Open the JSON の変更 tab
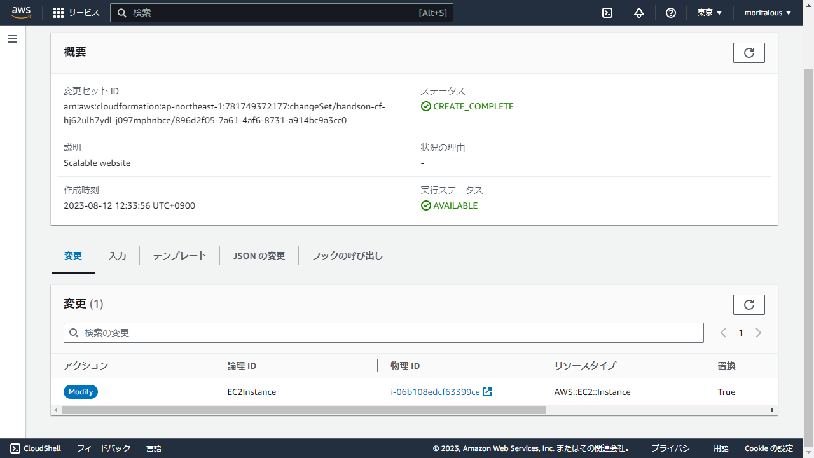 point(259,256)
